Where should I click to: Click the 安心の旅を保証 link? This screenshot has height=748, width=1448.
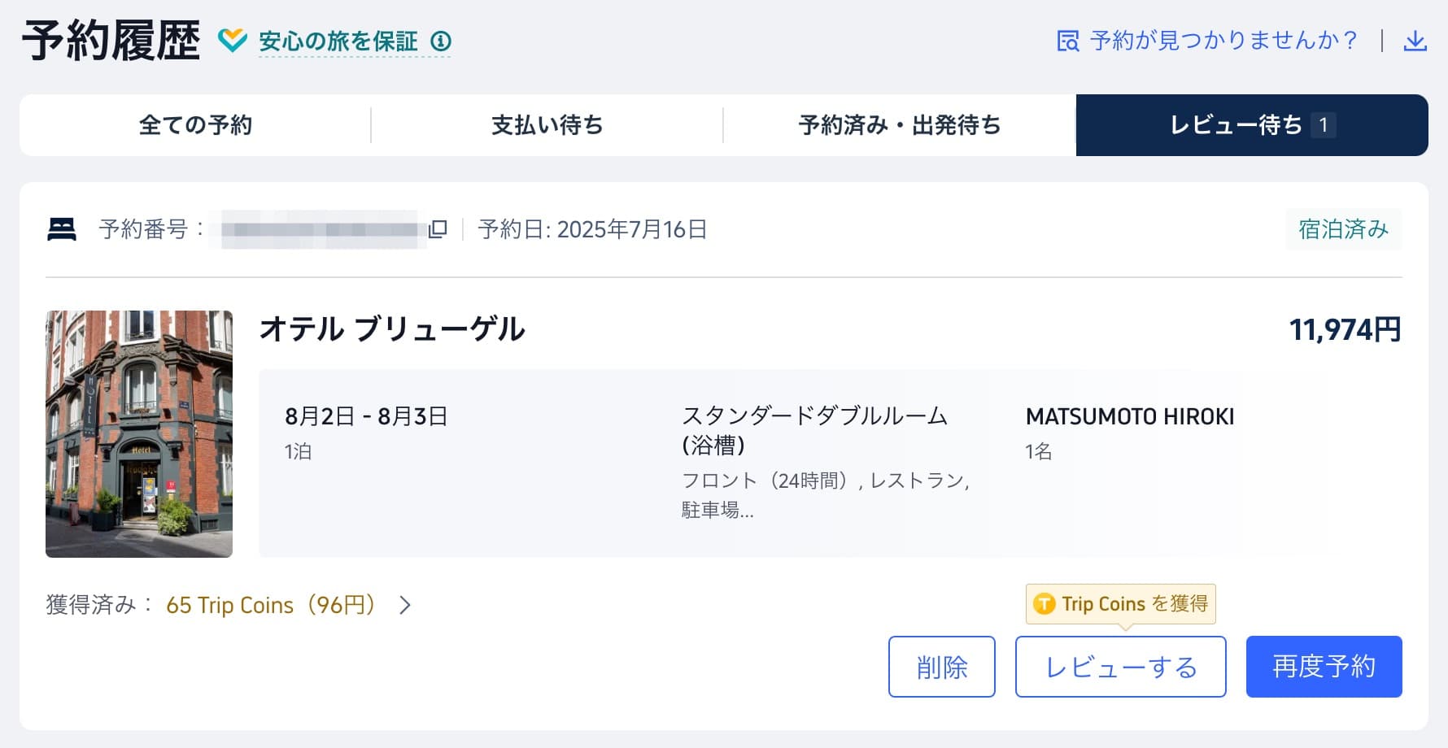338,41
